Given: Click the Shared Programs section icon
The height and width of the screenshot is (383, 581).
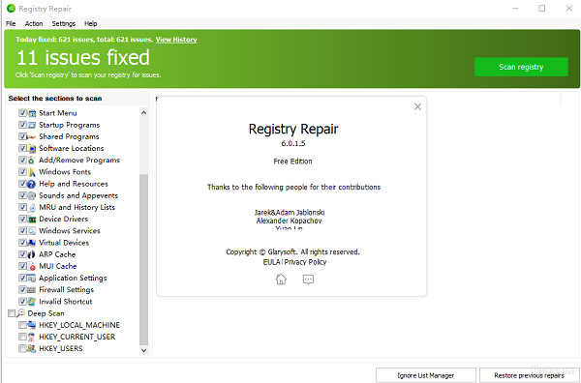Looking at the screenshot, I should (x=32, y=137).
